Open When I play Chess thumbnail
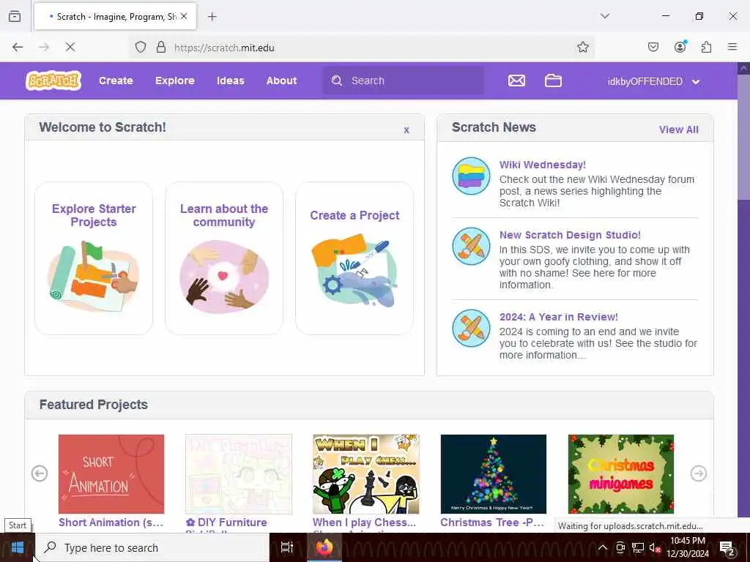This screenshot has height=562, width=750. pyautogui.click(x=366, y=474)
